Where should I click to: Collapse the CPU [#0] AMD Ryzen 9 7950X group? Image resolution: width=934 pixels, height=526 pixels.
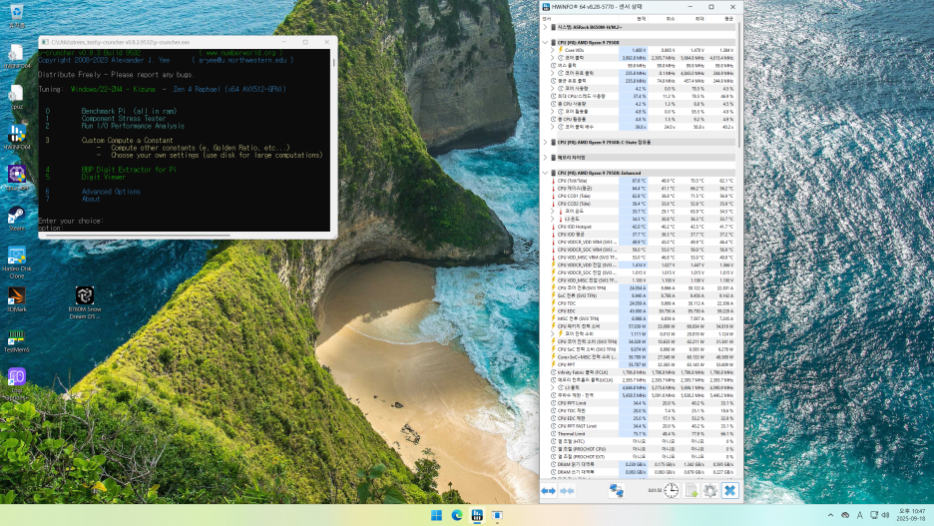coord(545,43)
